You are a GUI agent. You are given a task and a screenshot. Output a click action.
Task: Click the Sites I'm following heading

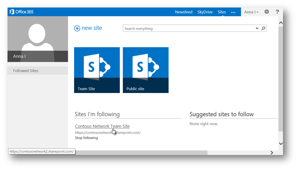pos(97,114)
